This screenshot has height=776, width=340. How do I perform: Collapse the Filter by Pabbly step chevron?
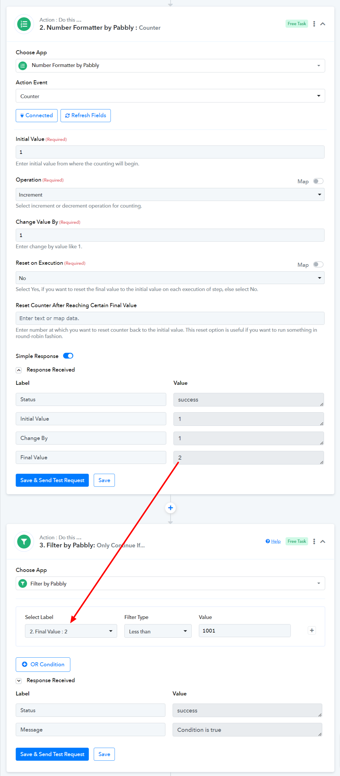(322, 541)
